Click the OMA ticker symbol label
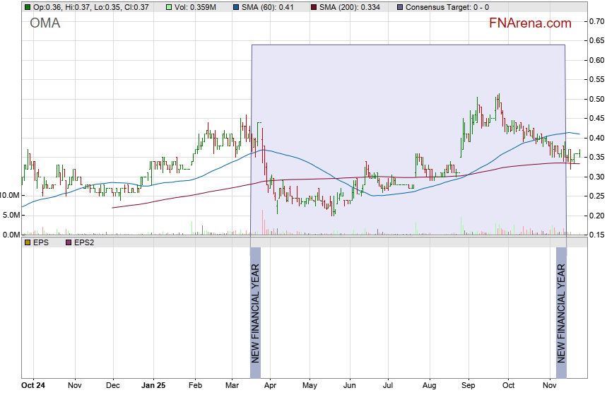 click(45, 23)
